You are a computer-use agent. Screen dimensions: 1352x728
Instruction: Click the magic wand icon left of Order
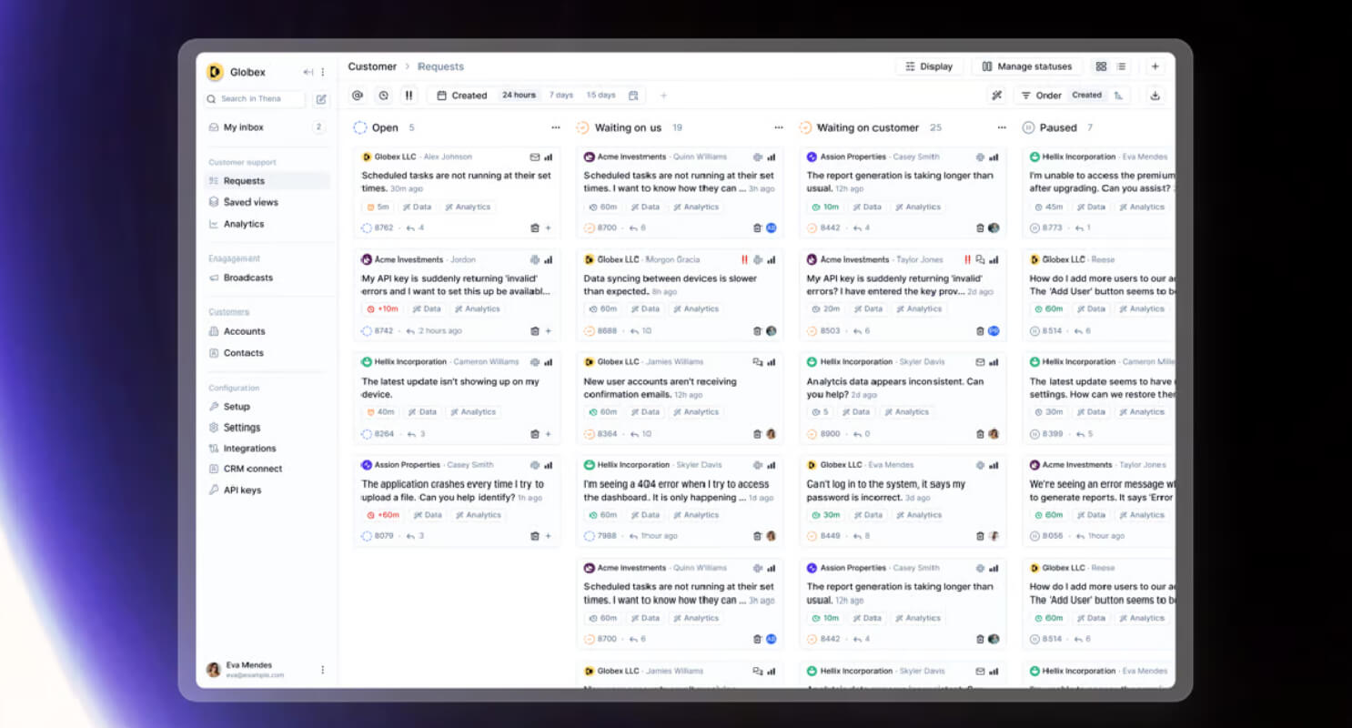996,95
